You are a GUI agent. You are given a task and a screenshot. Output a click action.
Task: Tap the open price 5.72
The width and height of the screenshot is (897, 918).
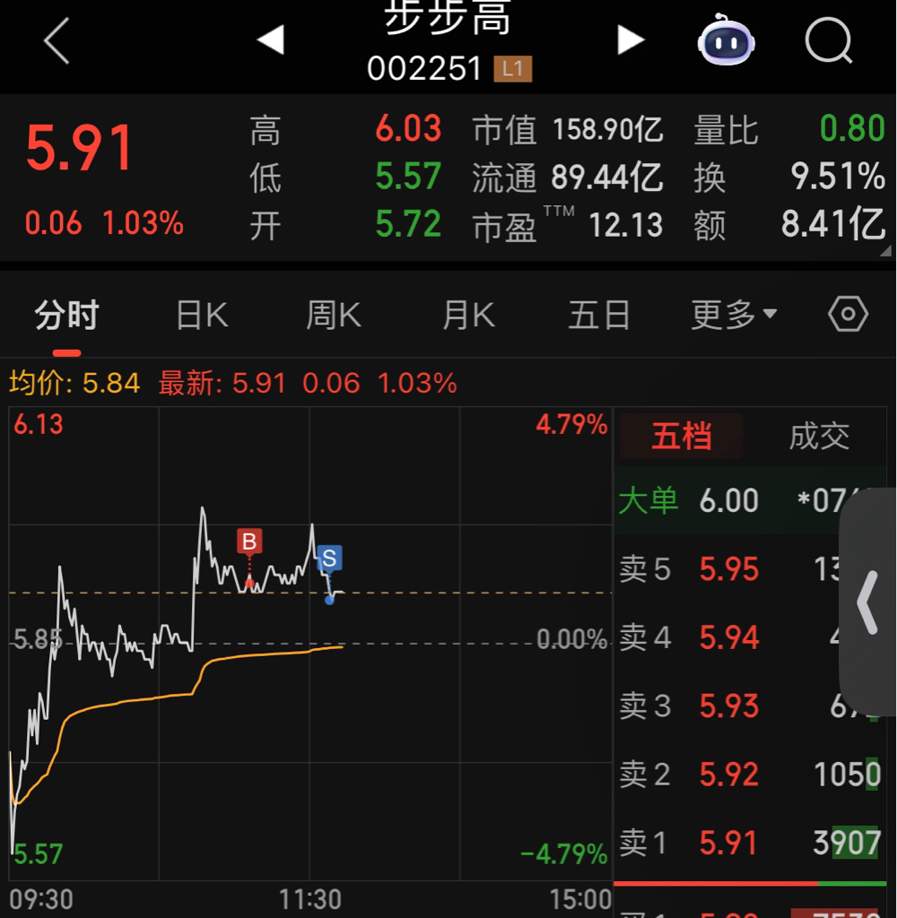pyautogui.click(x=408, y=223)
